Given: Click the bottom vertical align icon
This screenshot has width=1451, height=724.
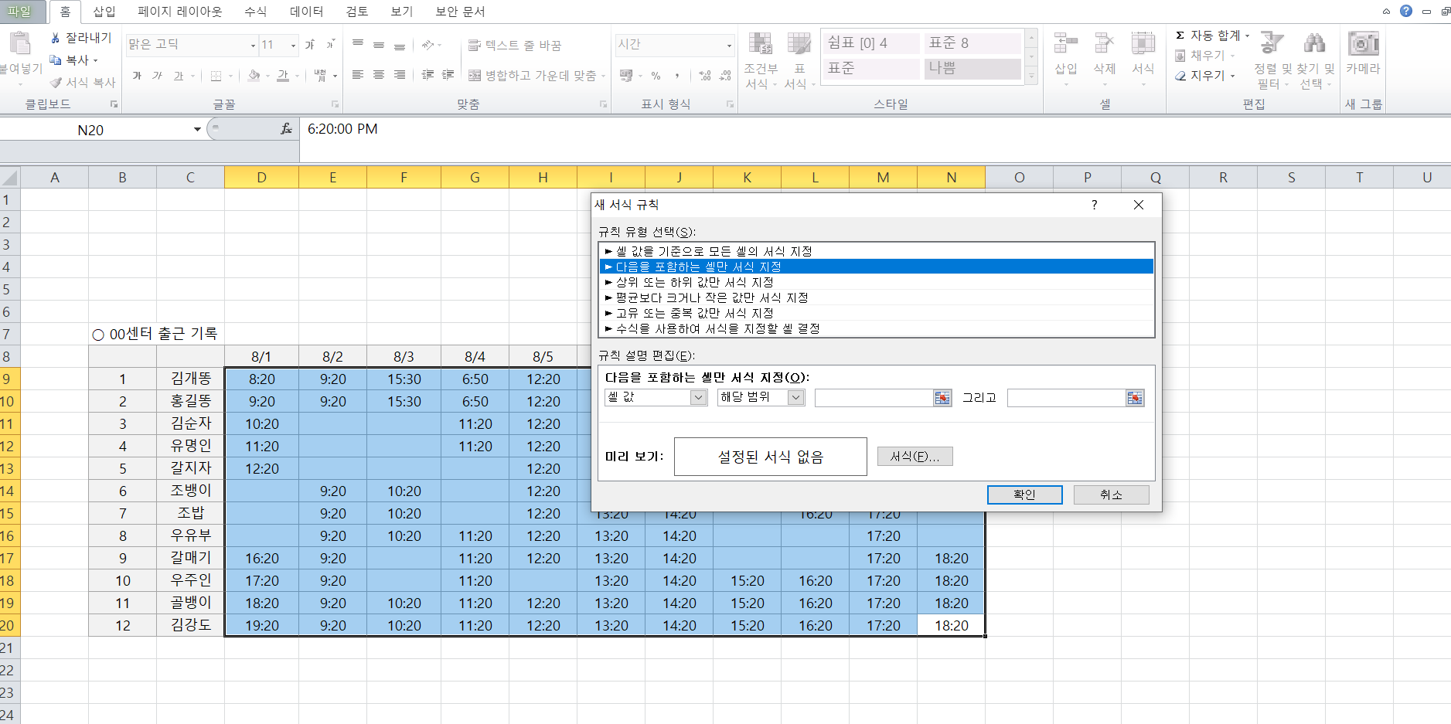Looking at the screenshot, I should tap(400, 45).
